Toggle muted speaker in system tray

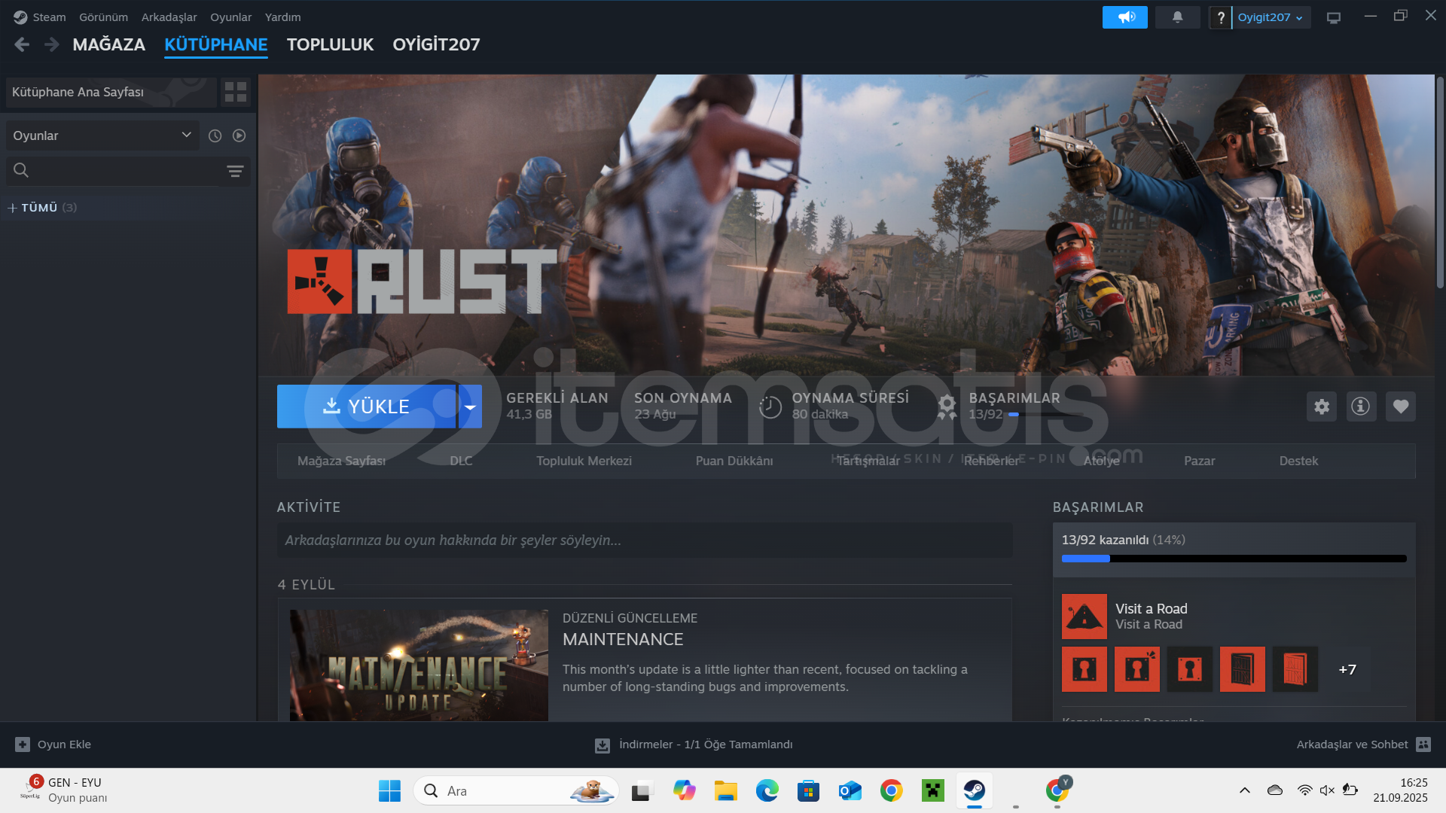coord(1327,790)
